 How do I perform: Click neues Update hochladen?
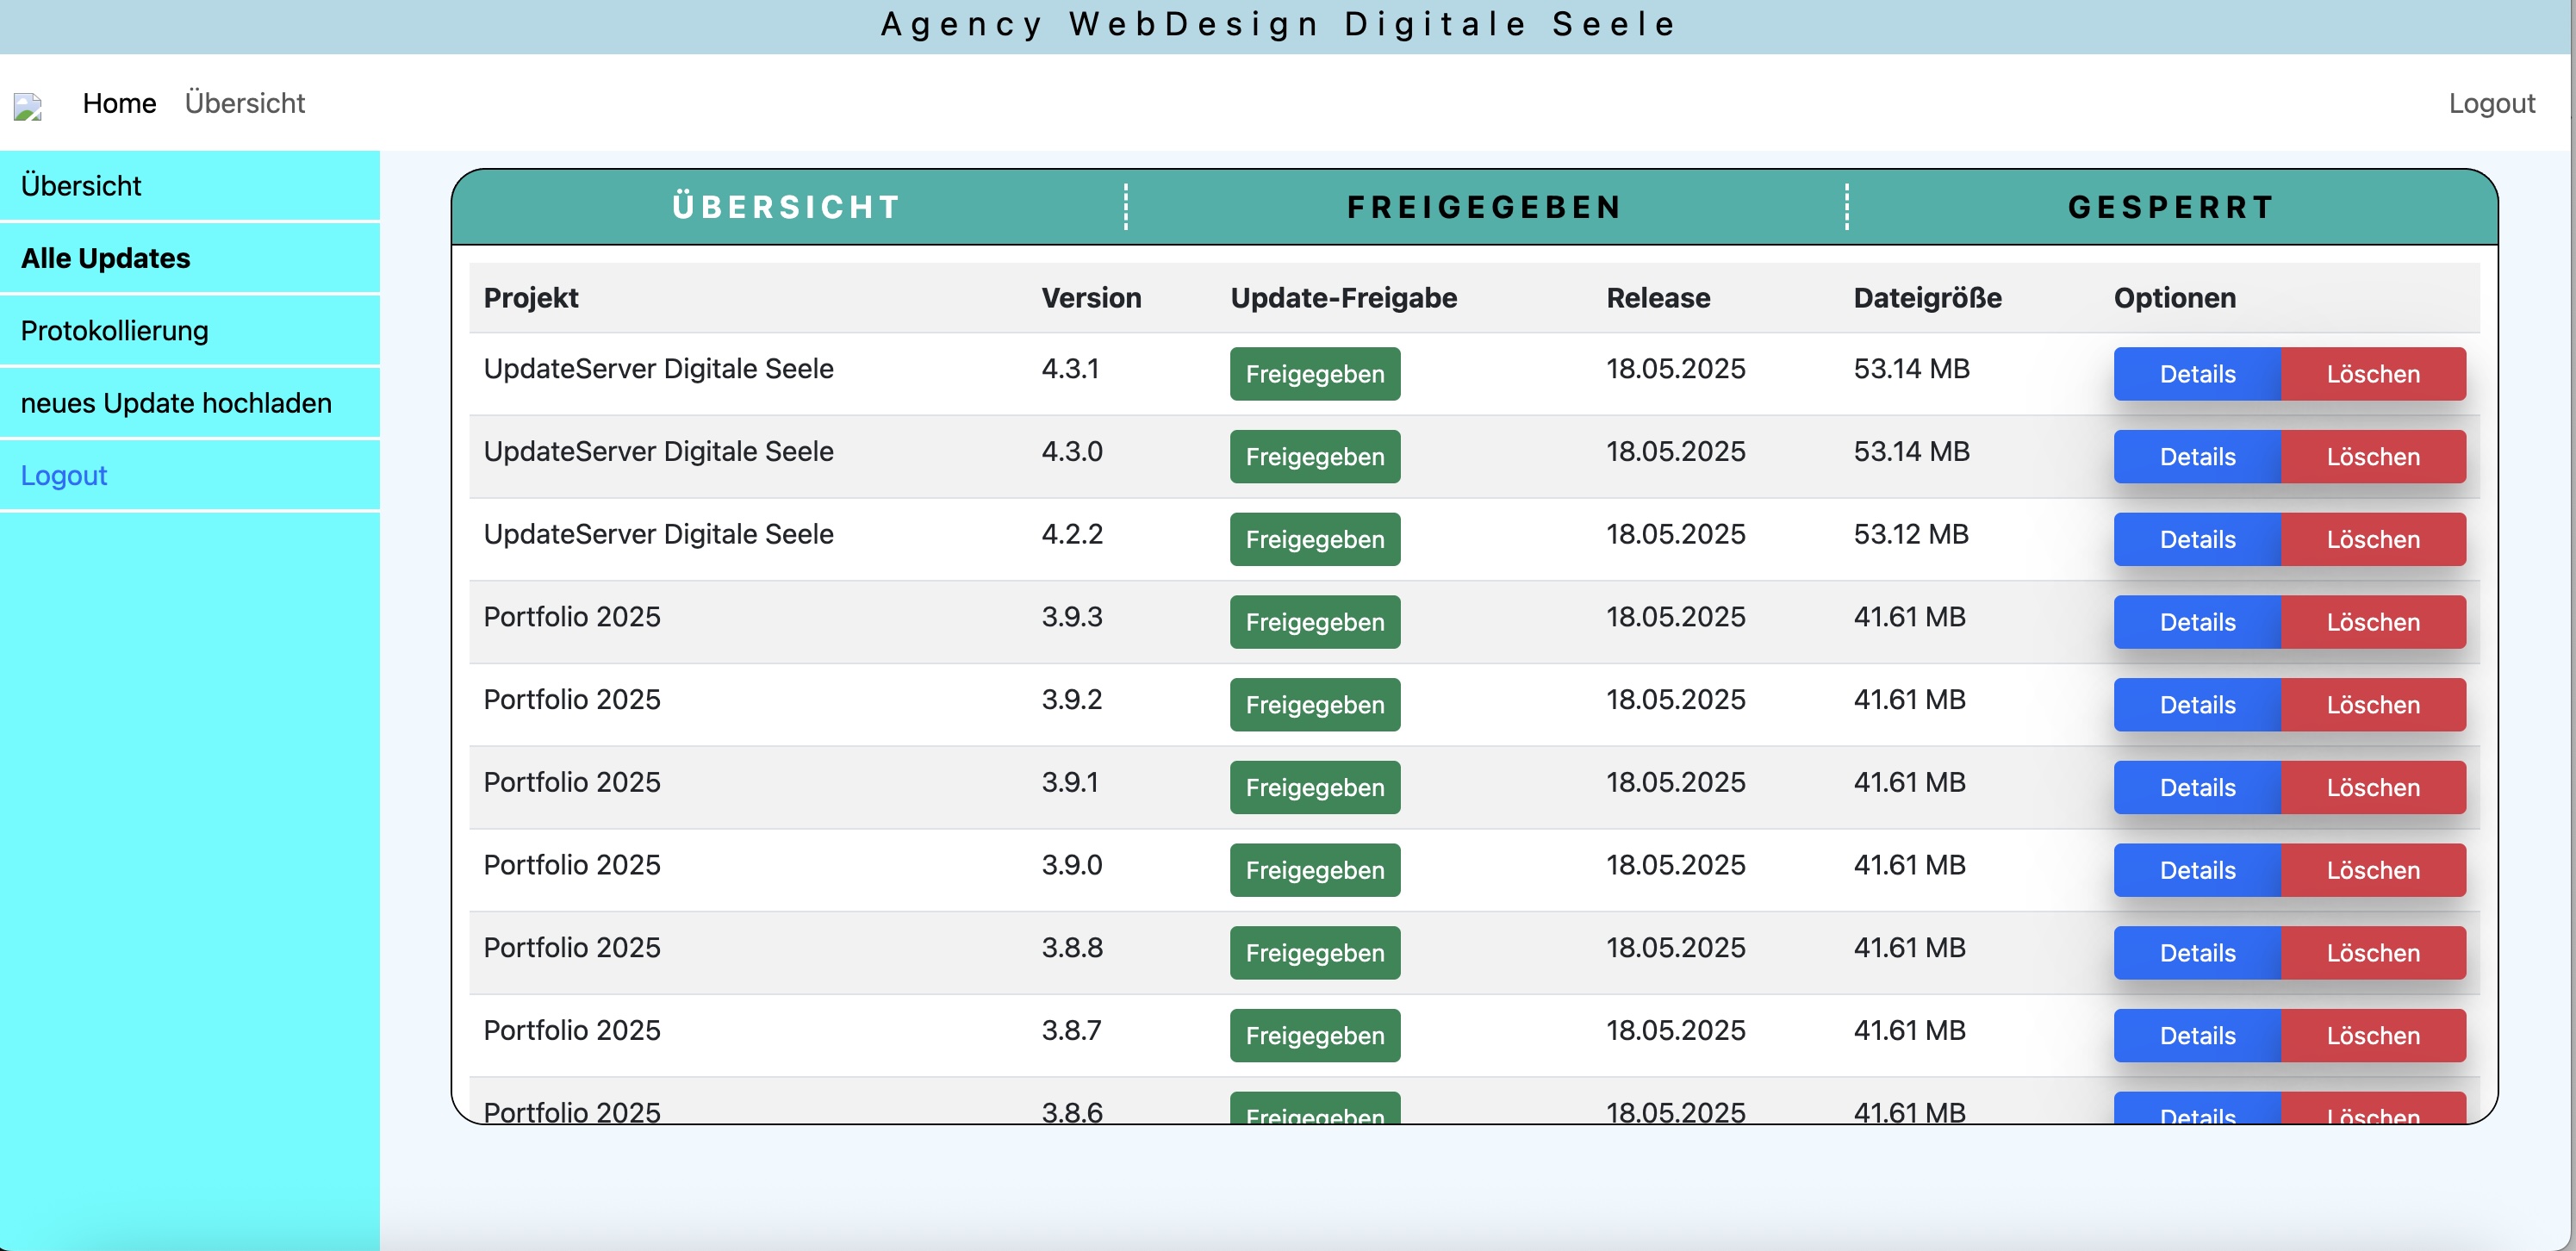click(176, 403)
